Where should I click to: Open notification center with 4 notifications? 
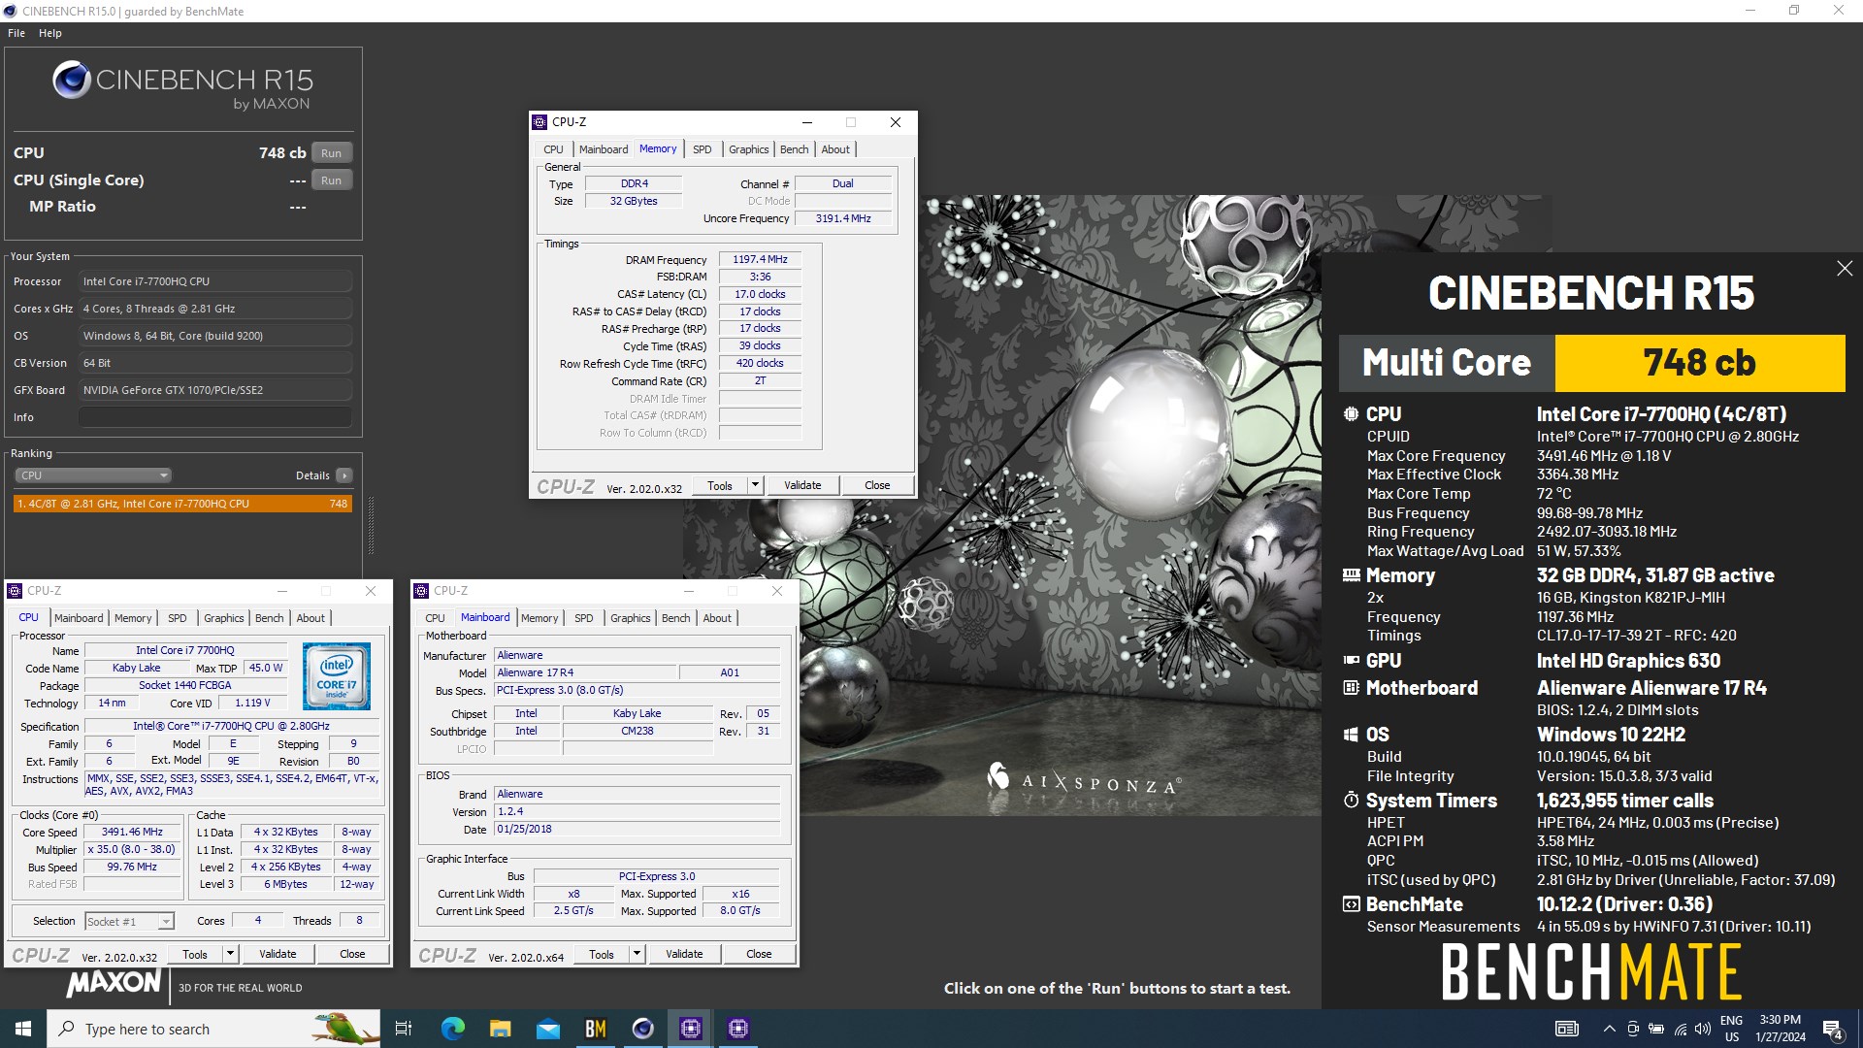pos(1833,1029)
